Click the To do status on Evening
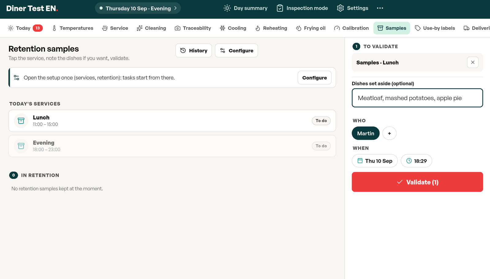Viewport: 490px width, 279px height. point(321,146)
